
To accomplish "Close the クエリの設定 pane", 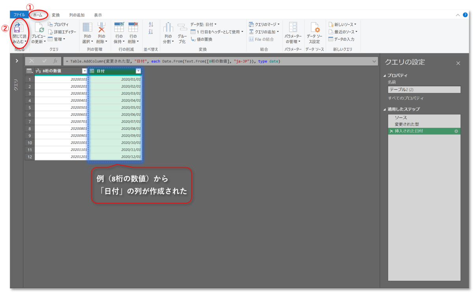I will (458, 63).
